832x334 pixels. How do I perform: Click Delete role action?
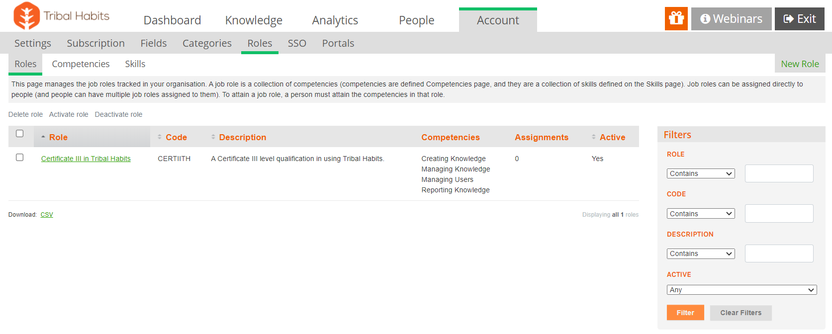[25, 114]
